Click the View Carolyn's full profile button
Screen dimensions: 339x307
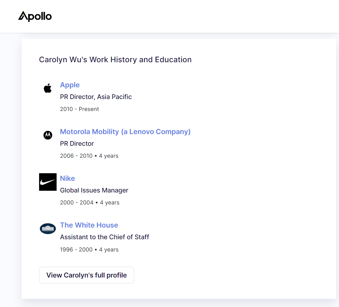click(86, 275)
